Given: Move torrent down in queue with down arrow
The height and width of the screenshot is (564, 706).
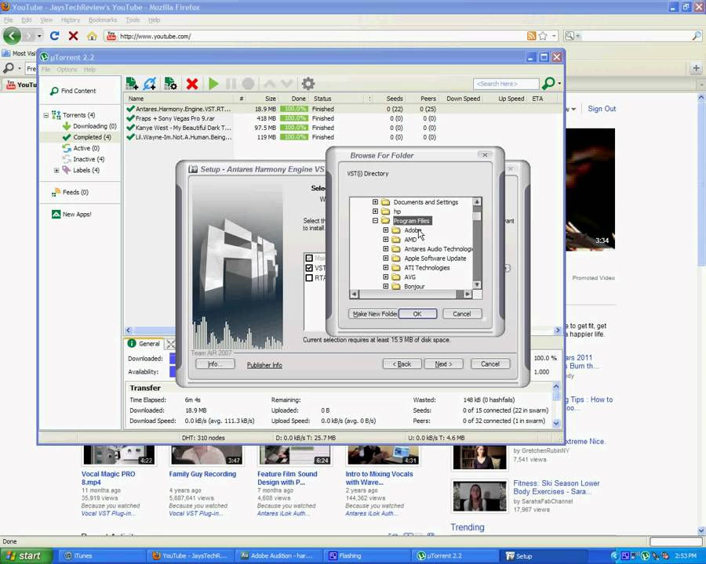Looking at the screenshot, I should click(x=287, y=84).
